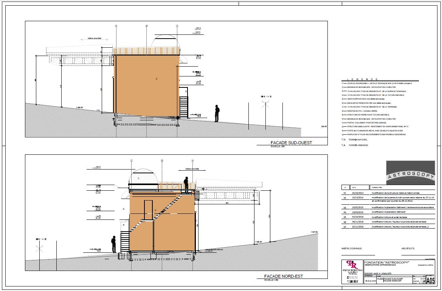This screenshot has width=442, height=291.
Task: Select "ECHELLE 1/50" under Facade Nord-Est
Action: point(271,280)
